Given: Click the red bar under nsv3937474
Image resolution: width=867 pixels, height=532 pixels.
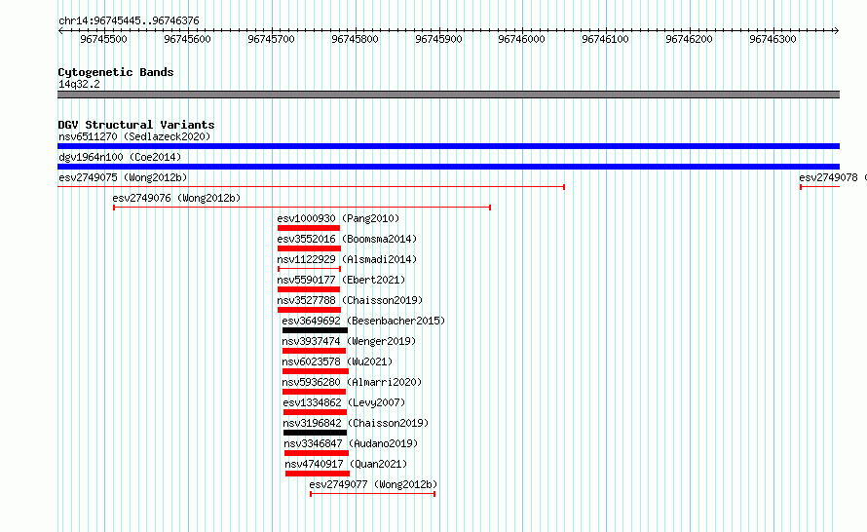Looking at the screenshot, I should 314,351.
